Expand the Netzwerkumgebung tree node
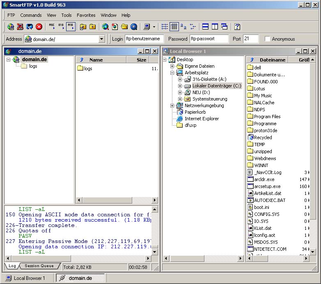This screenshot has width=321, height=284. point(172,105)
